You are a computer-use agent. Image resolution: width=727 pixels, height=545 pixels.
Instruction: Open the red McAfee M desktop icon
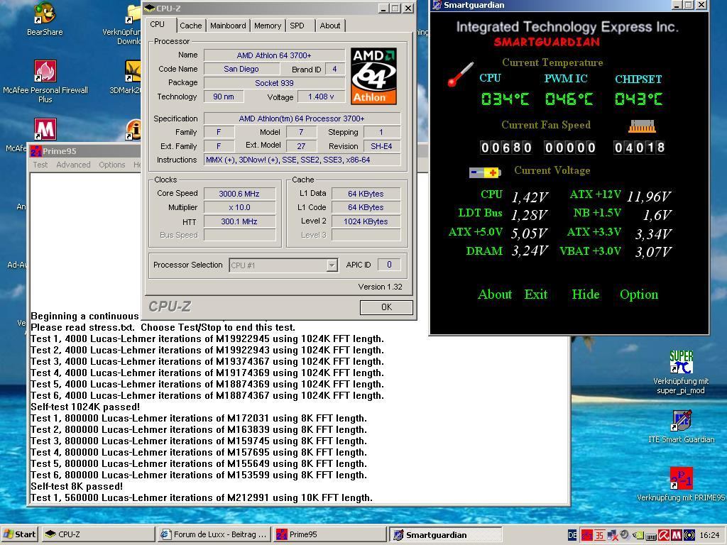pos(45,129)
